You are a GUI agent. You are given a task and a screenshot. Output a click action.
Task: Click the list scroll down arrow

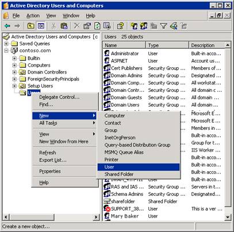click(x=228, y=217)
